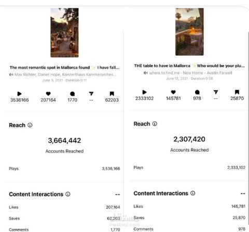
Task: Click the audio waveform icon beside Max Richter
Action: pos(11,74)
